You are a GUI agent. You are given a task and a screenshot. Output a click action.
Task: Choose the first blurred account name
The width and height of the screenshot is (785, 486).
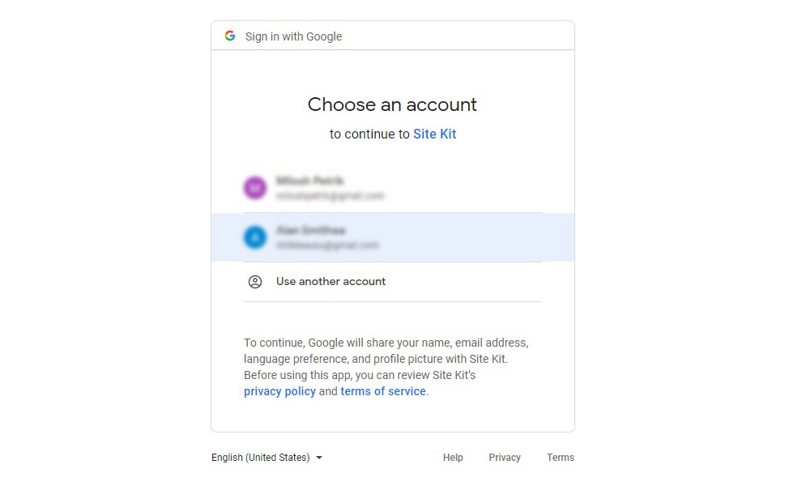310,180
